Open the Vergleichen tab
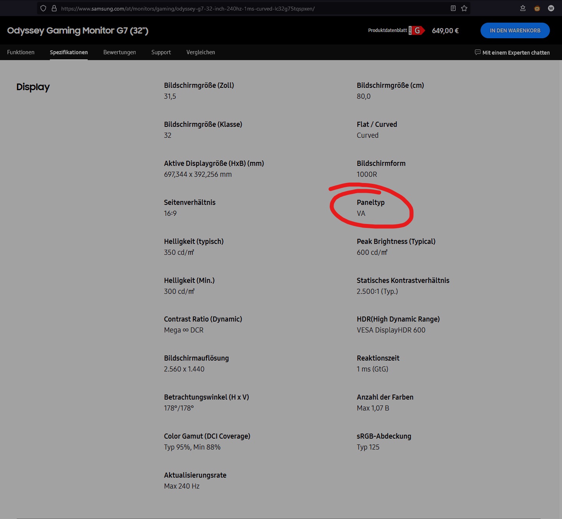 201,52
